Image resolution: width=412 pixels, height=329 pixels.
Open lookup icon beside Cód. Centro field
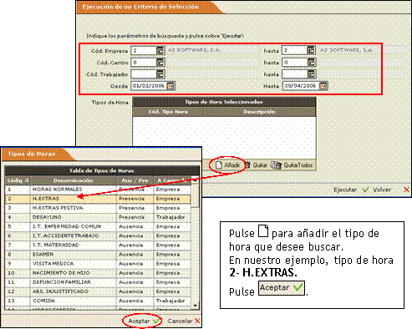point(160,63)
